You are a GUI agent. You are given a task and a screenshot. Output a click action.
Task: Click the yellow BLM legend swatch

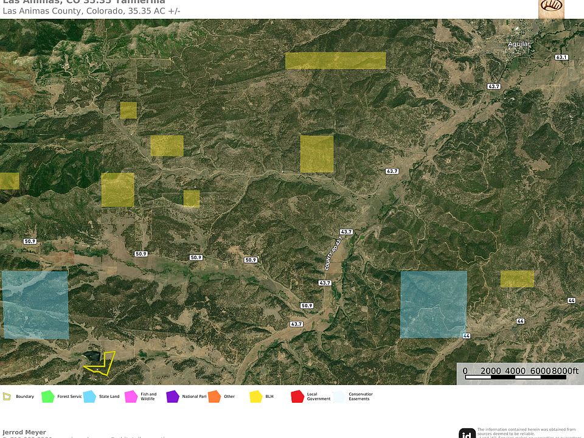[255, 397]
